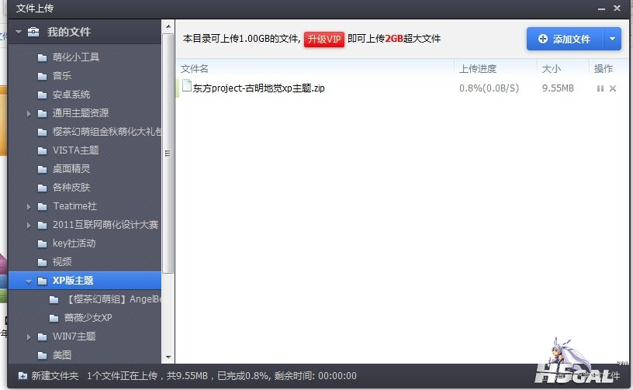Click the folder tree scroll down arrow
This screenshot has height=390, width=633.
pos(168,357)
